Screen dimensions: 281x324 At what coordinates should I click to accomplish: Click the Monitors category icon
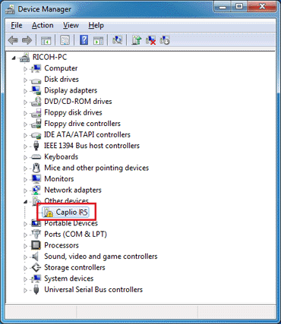pyautogui.click(x=36, y=179)
